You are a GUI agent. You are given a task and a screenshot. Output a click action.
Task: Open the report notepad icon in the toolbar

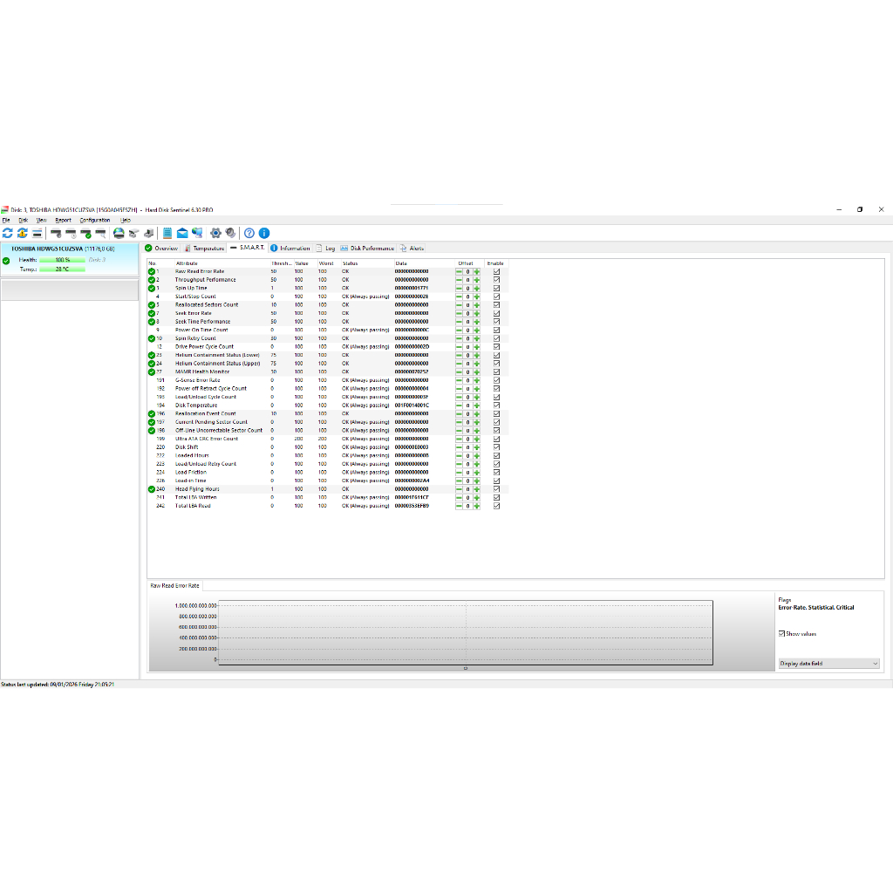pyautogui.click(x=167, y=233)
